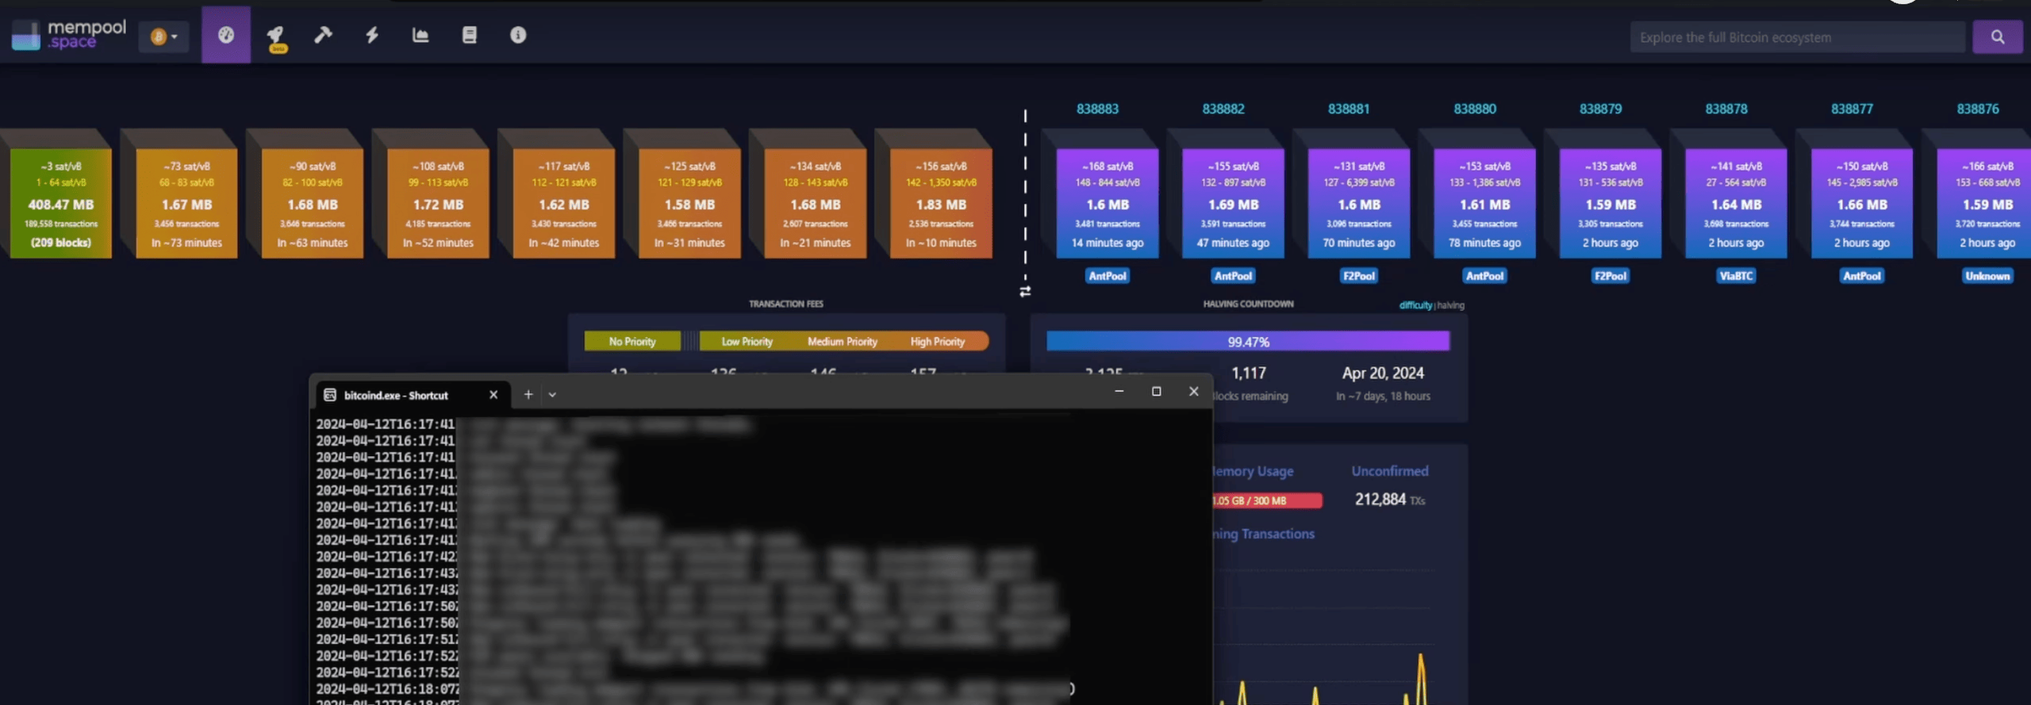Click the Medium Priority fee segment

843,342
